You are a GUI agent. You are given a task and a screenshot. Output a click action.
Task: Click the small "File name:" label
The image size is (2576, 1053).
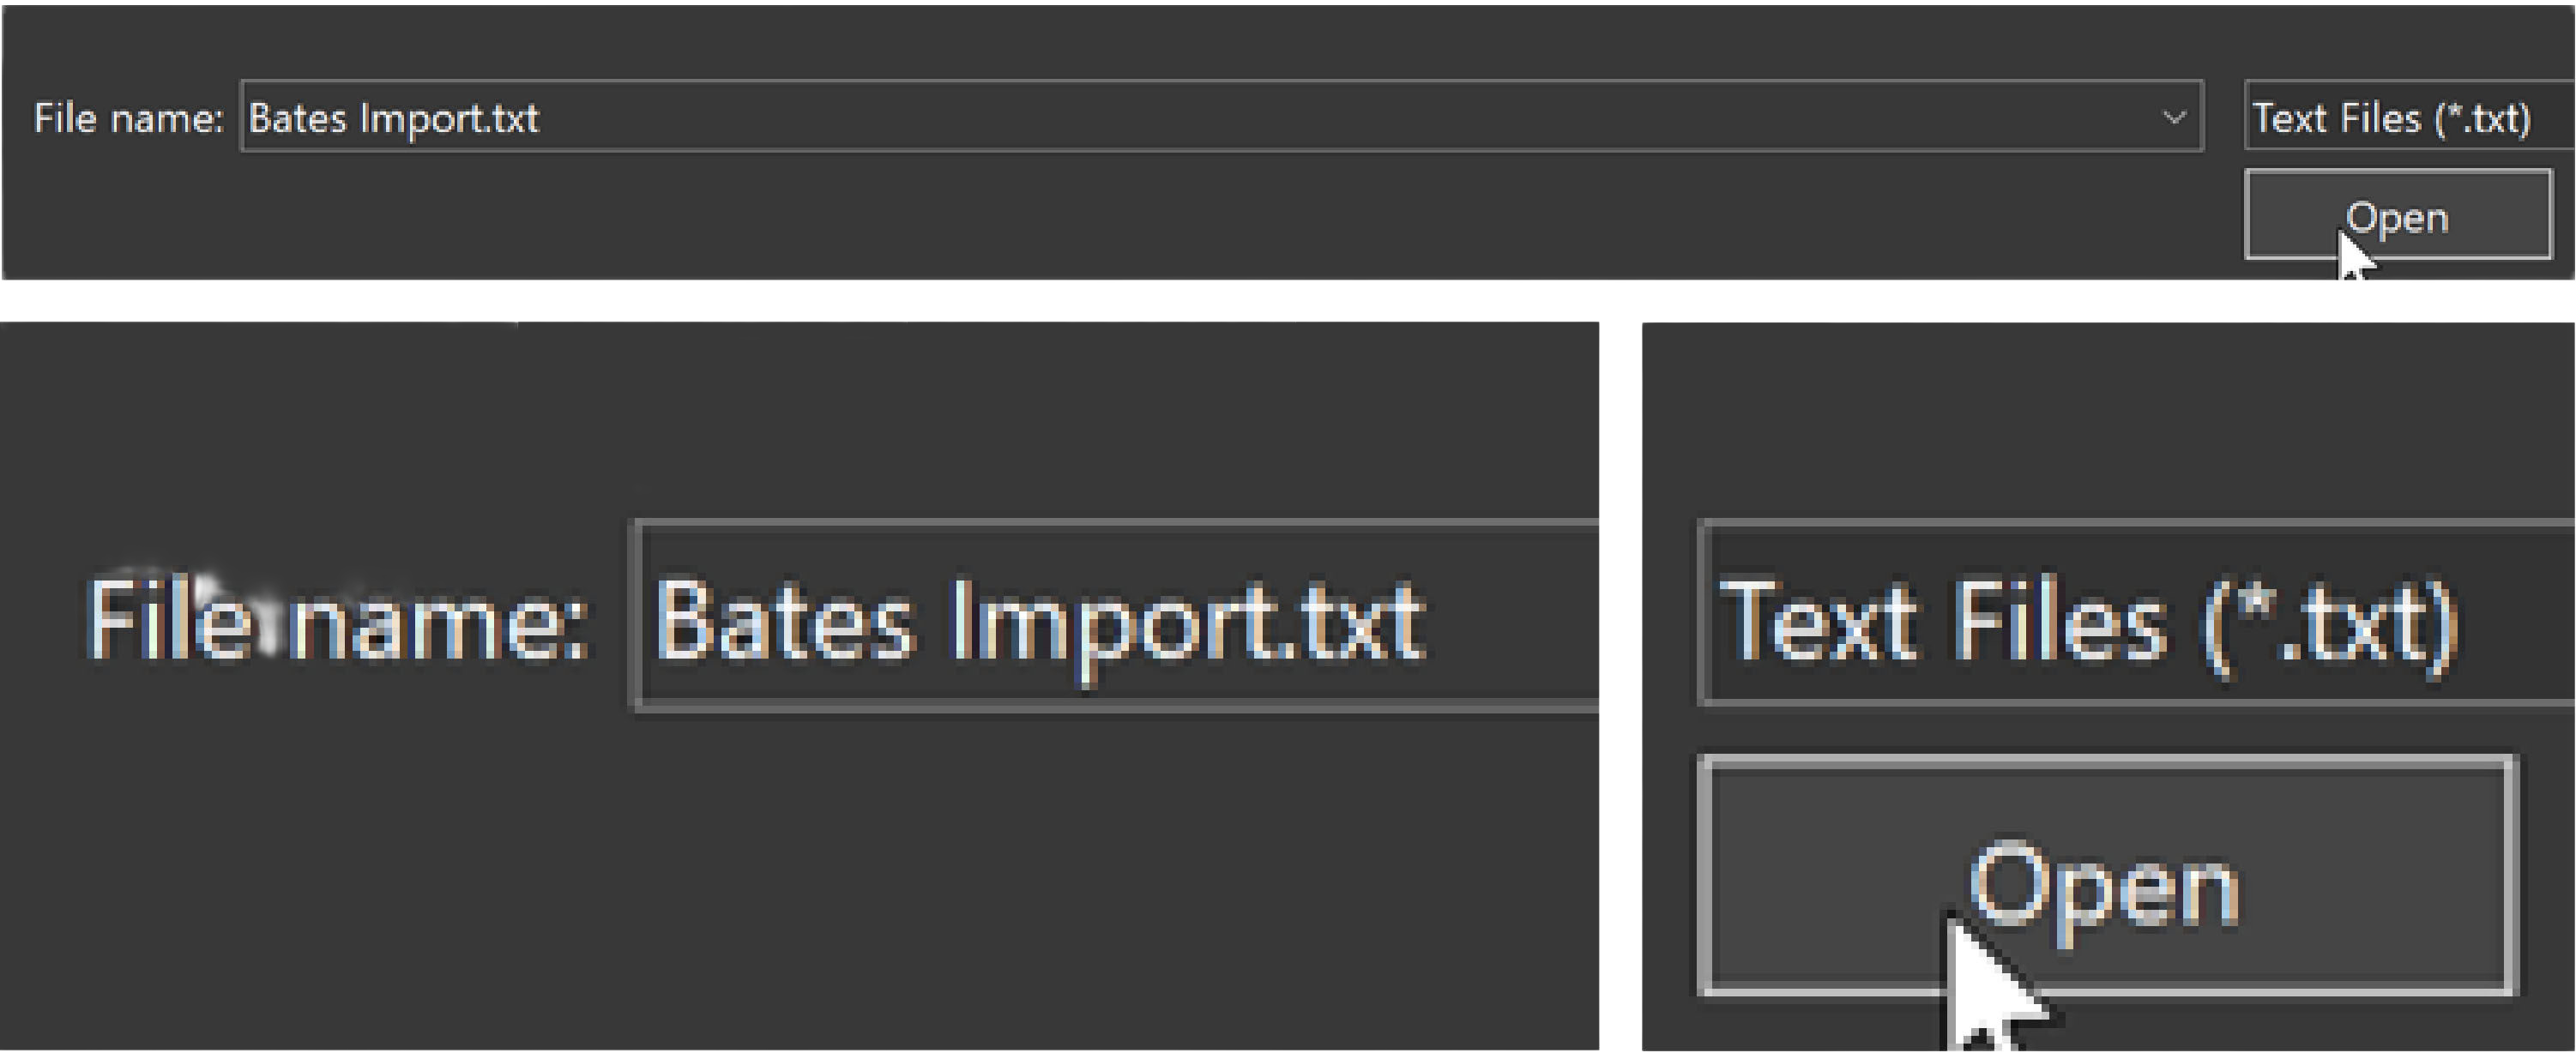(128, 118)
